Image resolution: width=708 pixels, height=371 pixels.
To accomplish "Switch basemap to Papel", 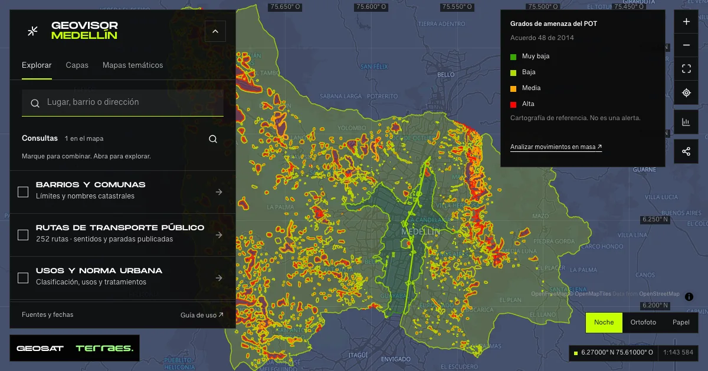I will pyautogui.click(x=681, y=323).
